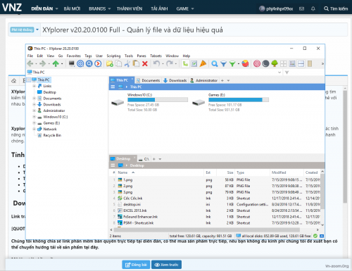Click the green tree icon in toolbar
The image size is (352, 271).
(x=275, y=63)
